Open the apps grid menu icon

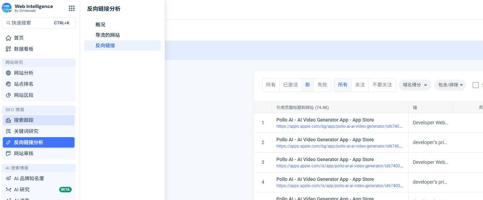[x=72, y=8]
